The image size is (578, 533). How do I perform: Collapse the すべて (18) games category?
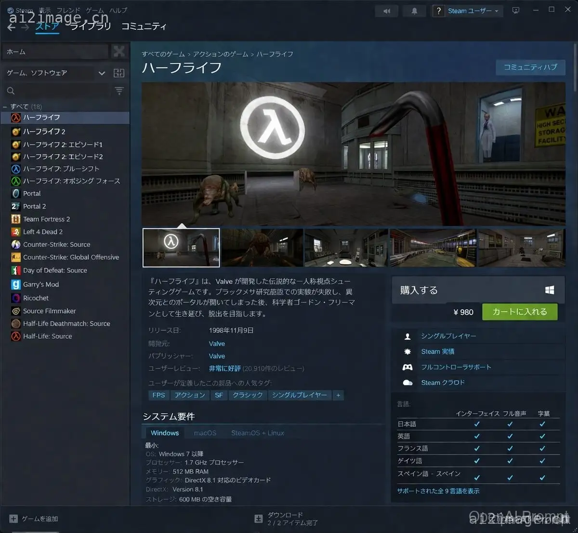(x=5, y=107)
